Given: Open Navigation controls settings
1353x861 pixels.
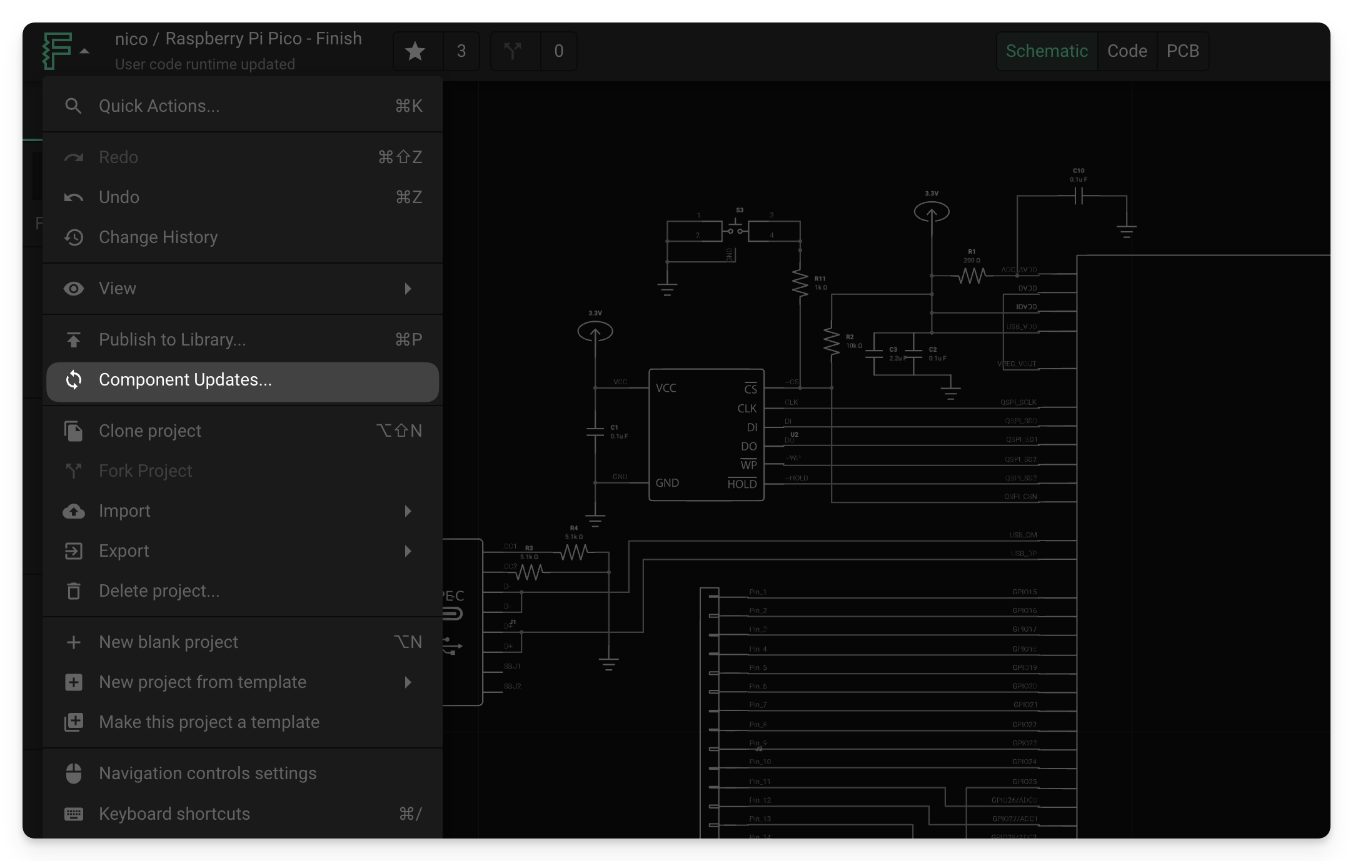Looking at the screenshot, I should click(243, 774).
